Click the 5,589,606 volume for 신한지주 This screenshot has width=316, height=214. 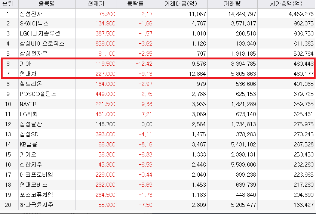tap(243, 164)
